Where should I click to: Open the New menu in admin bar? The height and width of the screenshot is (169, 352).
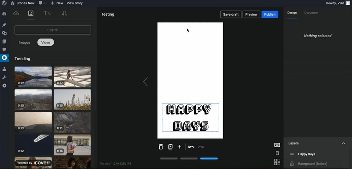[57, 3]
